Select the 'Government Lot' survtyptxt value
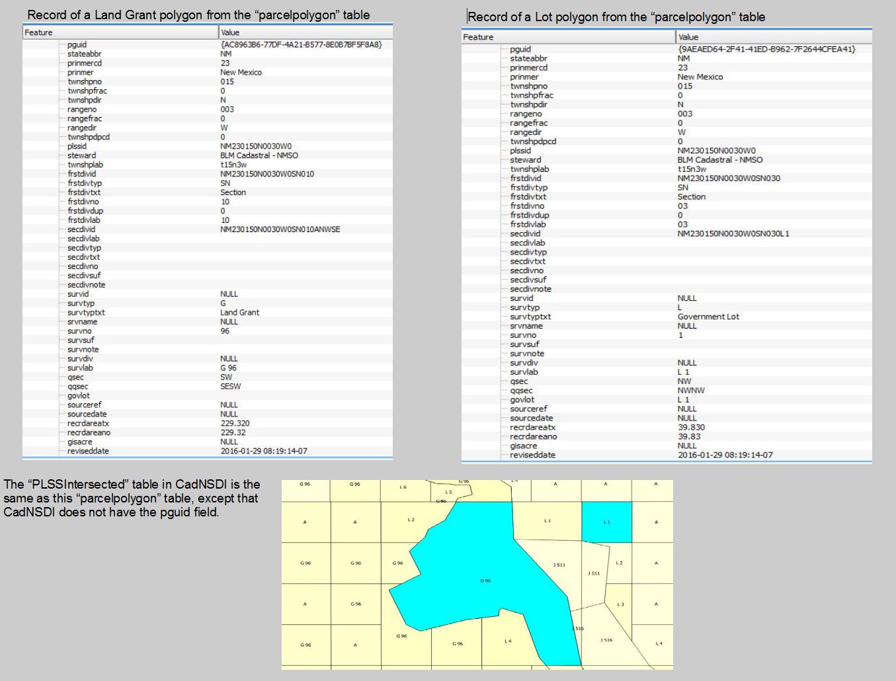 tap(708, 317)
